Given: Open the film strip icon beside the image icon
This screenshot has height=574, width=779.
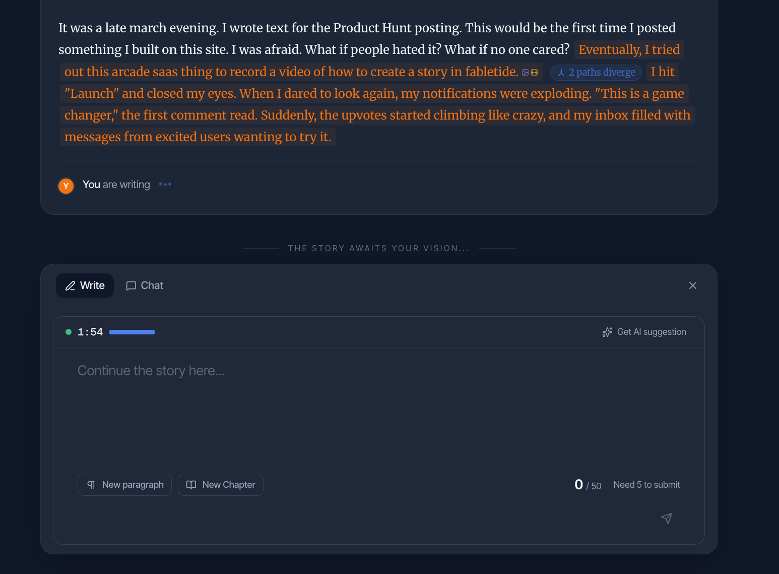Looking at the screenshot, I should (535, 72).
